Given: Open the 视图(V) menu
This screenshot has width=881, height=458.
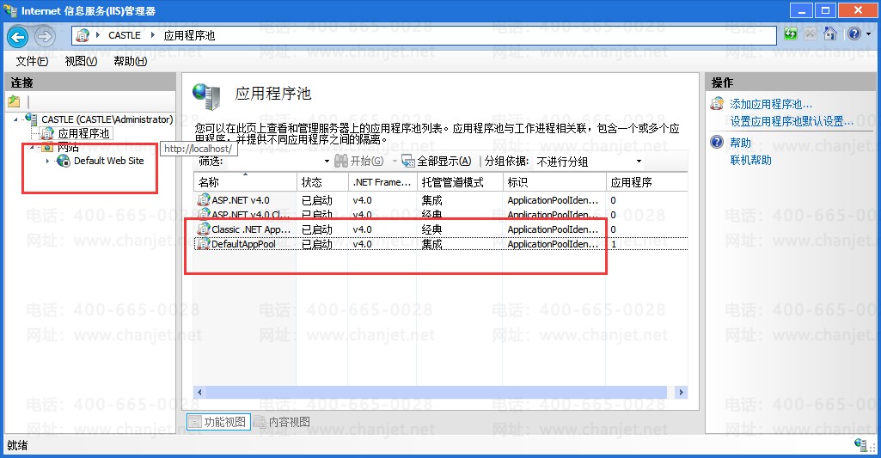Looking at the screenshot, I should pos(81,61).
